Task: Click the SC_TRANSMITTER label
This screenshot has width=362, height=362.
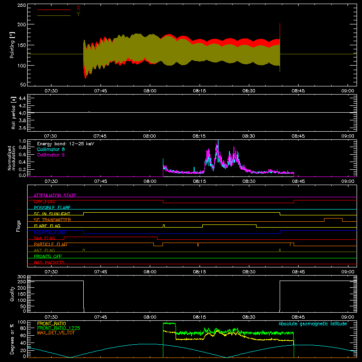Action: click(52, 220)
